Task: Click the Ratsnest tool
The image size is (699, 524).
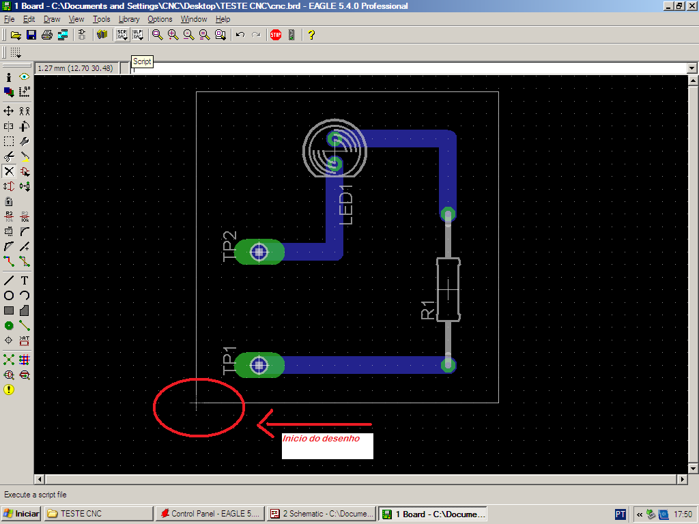Action: coord(8,360)
